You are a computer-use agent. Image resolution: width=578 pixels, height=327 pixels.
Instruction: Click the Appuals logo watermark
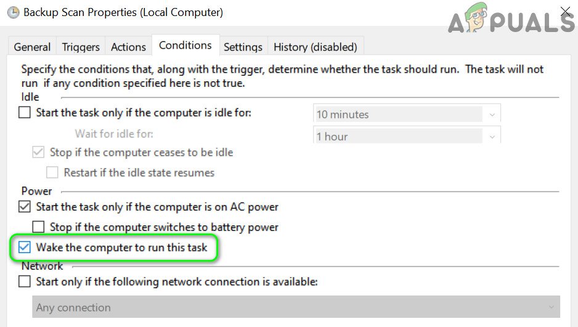511,22
